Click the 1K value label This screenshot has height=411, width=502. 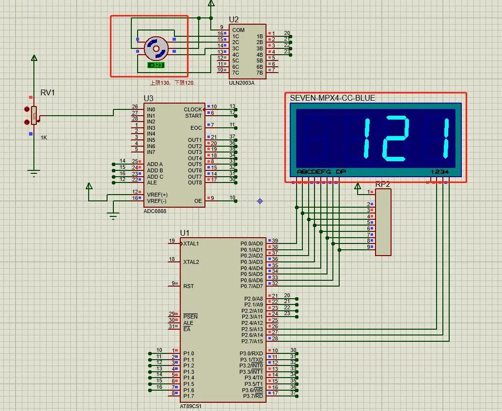(x=44, y=137)
